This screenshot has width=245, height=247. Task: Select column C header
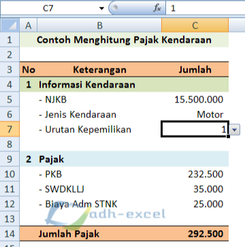tap(195, 25)
